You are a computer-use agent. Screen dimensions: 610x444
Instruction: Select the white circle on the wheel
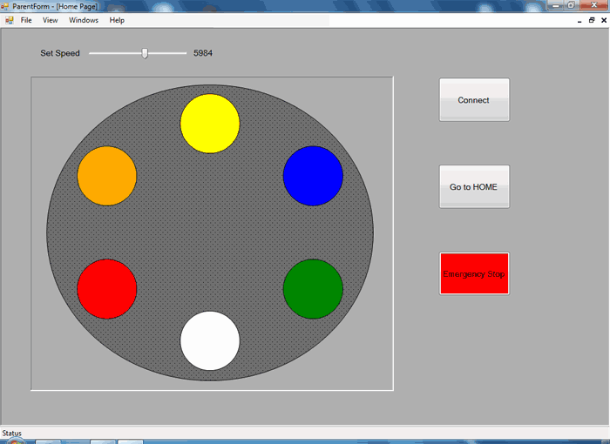[x=210, y=340]
